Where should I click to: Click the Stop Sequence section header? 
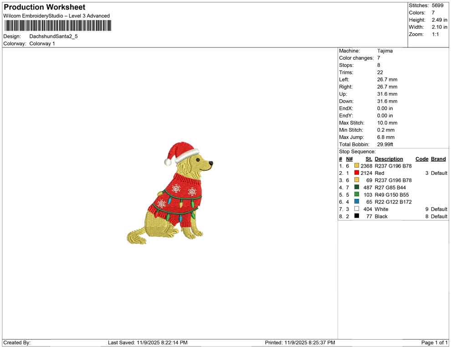[357, 151]
